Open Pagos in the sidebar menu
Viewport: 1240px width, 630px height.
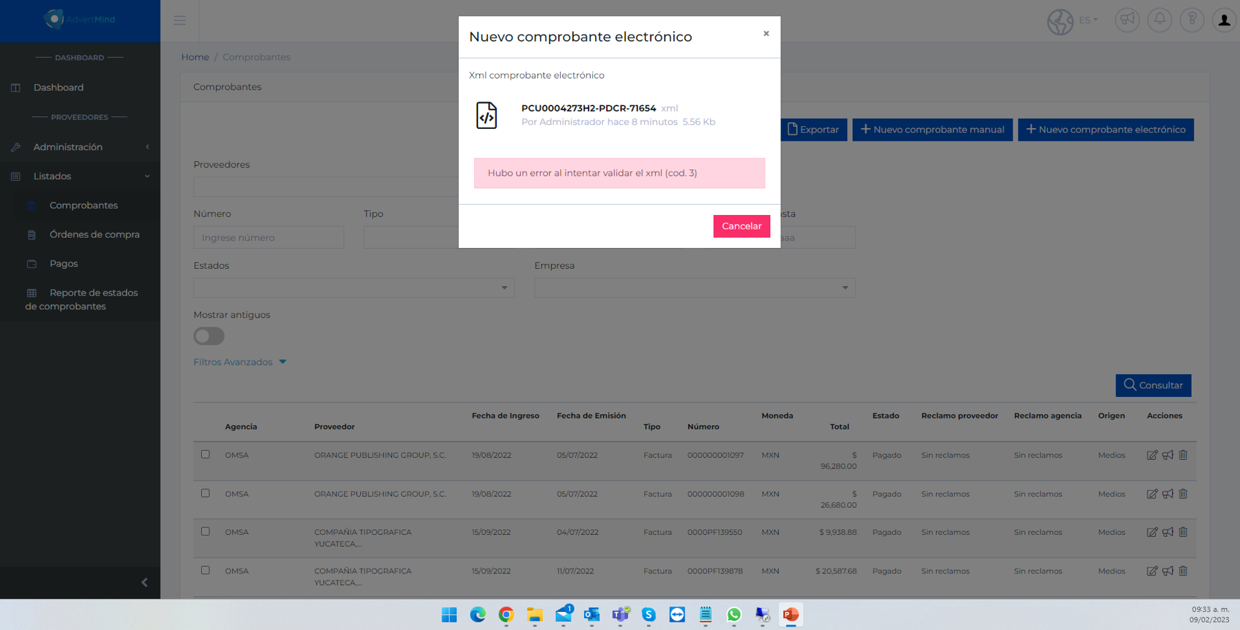tap(63, 263)
